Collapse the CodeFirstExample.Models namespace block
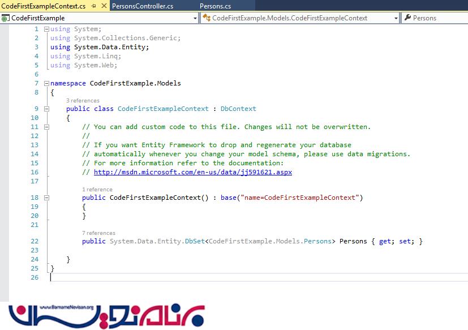Viewport: 468px width, 330px height. click(x=47, y=83)
